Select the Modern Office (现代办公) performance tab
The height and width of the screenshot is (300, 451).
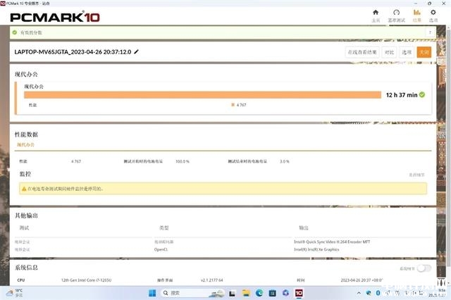pyautogui.click(x=25, y=144)
